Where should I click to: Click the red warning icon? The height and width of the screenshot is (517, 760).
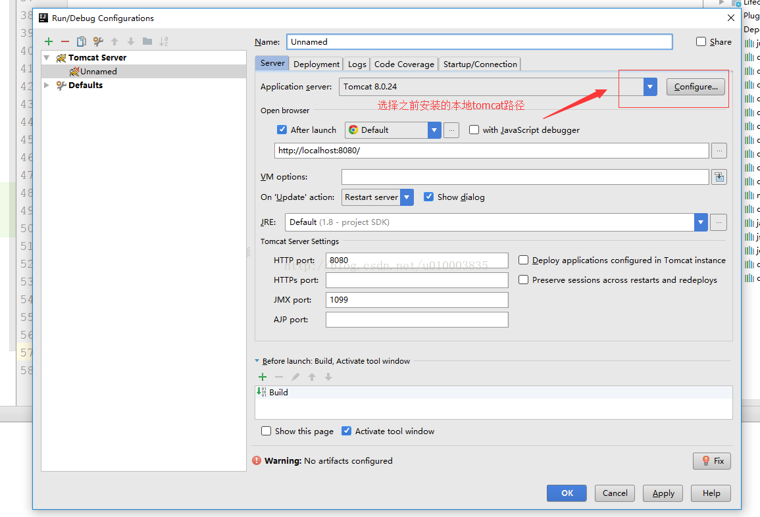(257, 460)
